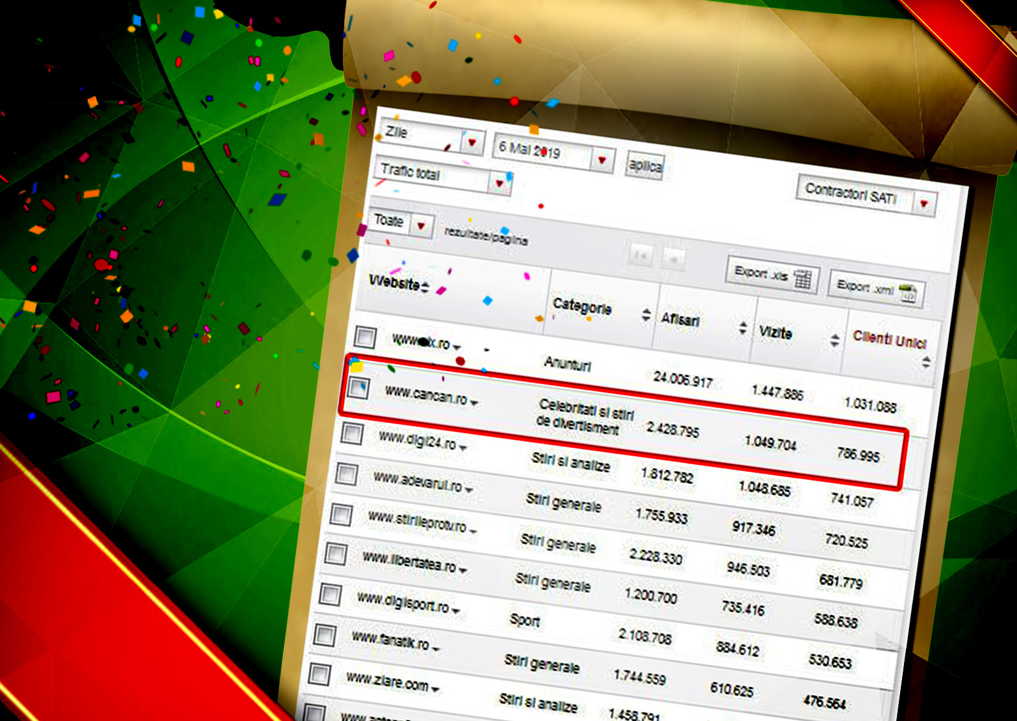Open the www.digisport.ro website link
This screenshot has width=1017, height=721.
point(402,602)
